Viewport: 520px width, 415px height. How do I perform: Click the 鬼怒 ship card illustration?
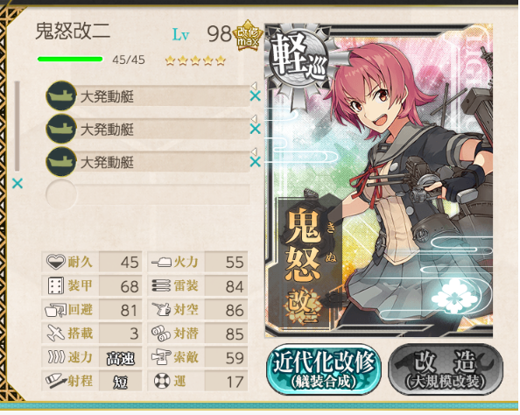click(x=379, y=180)
